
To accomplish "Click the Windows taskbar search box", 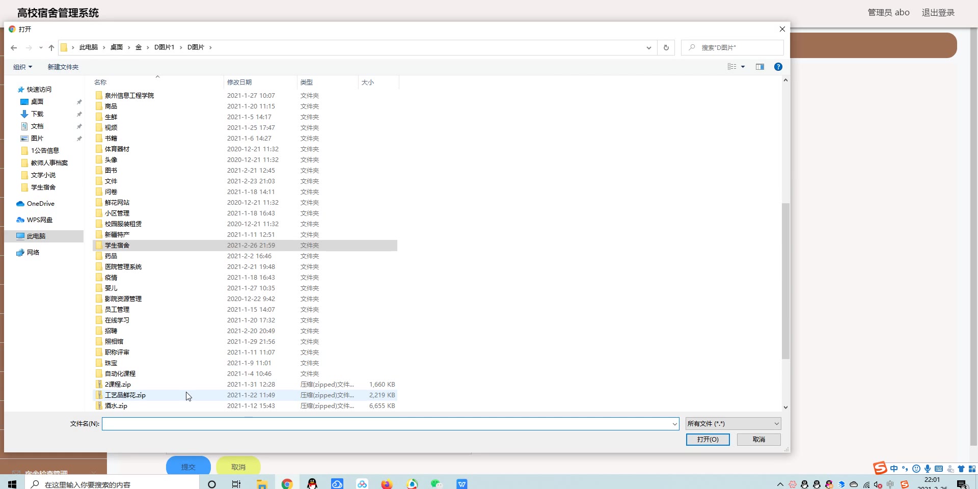I will (112, 483).
